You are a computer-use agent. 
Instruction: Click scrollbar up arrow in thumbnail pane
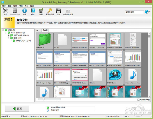(x=149, y=34)
